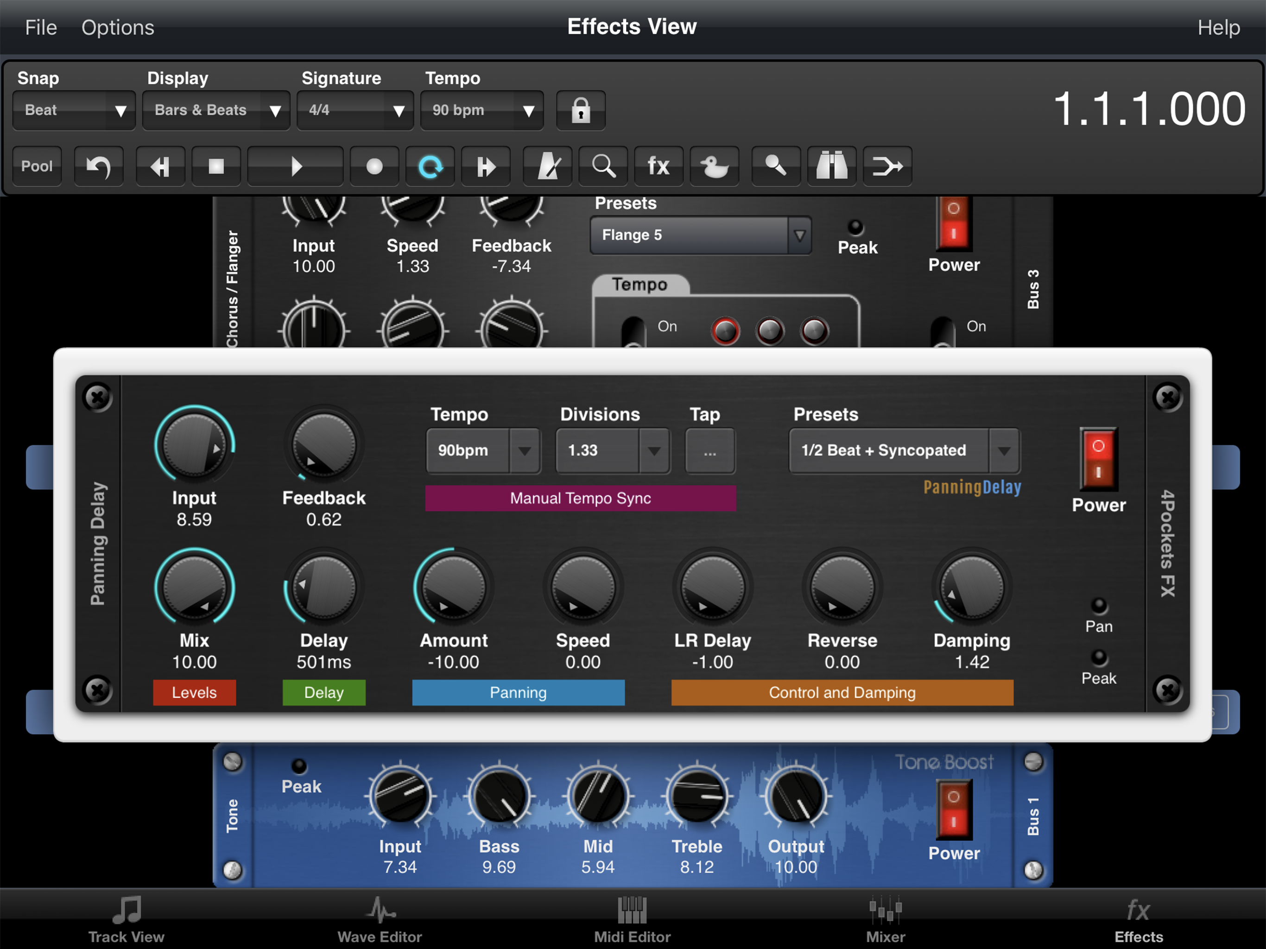Click the Feedback knob in Panning Delay

click(323, 446)
